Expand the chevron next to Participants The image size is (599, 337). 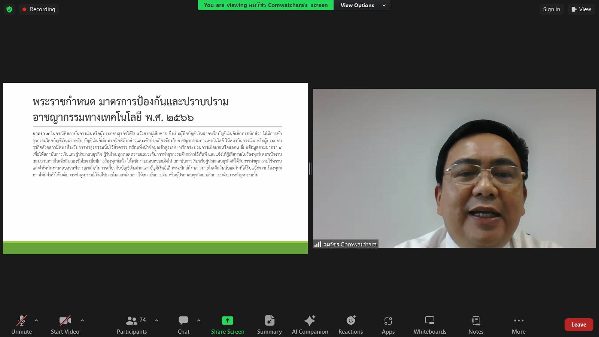pos(156,321)
